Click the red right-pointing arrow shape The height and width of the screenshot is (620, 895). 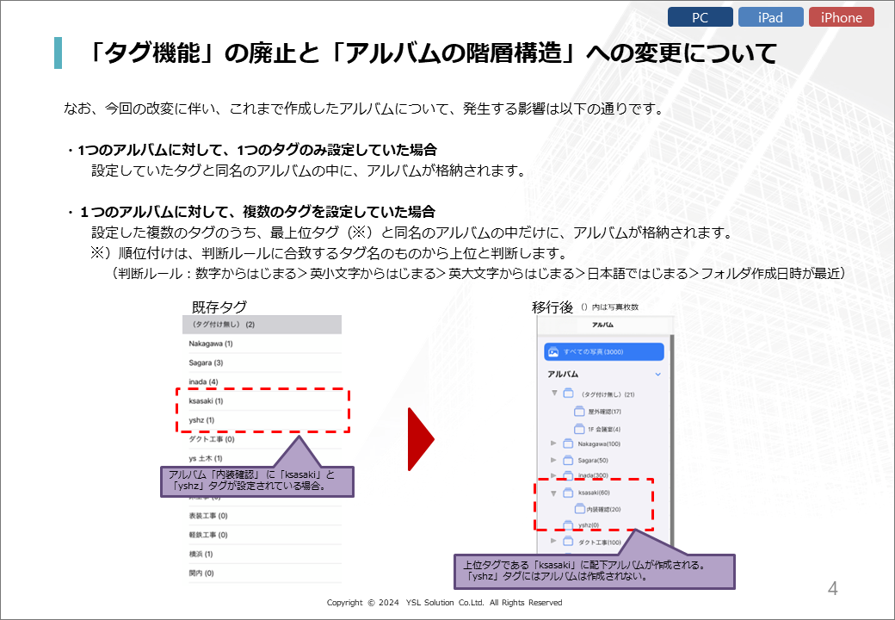[x=420, y=438]
